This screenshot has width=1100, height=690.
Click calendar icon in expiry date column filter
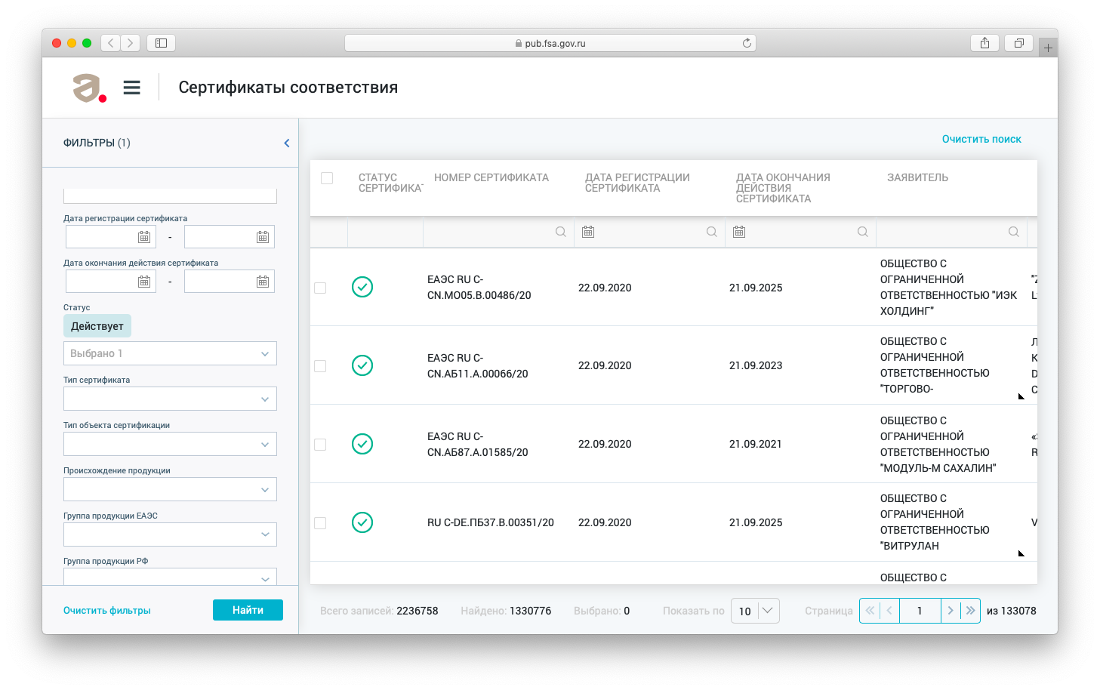tap(739, 232)
